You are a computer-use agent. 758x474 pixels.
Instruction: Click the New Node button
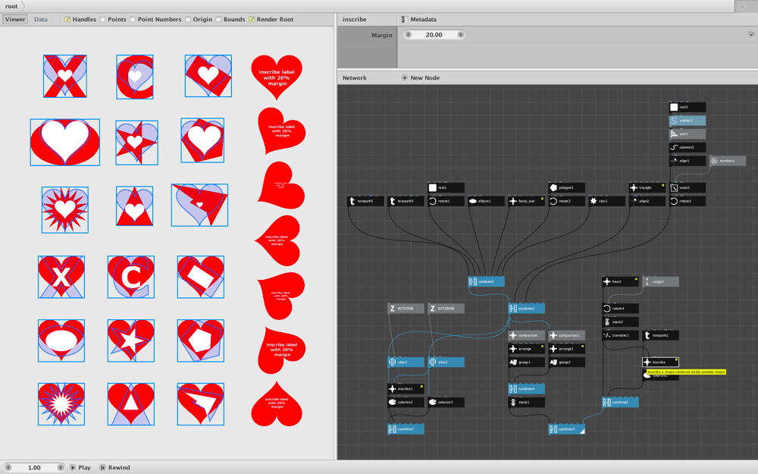(x=420, y=78)
